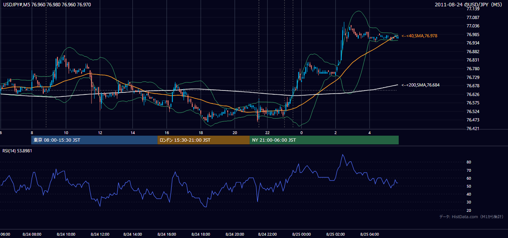Click price axis value 77.087
Viewport: 508px width, 238px height.
(473, 17)
